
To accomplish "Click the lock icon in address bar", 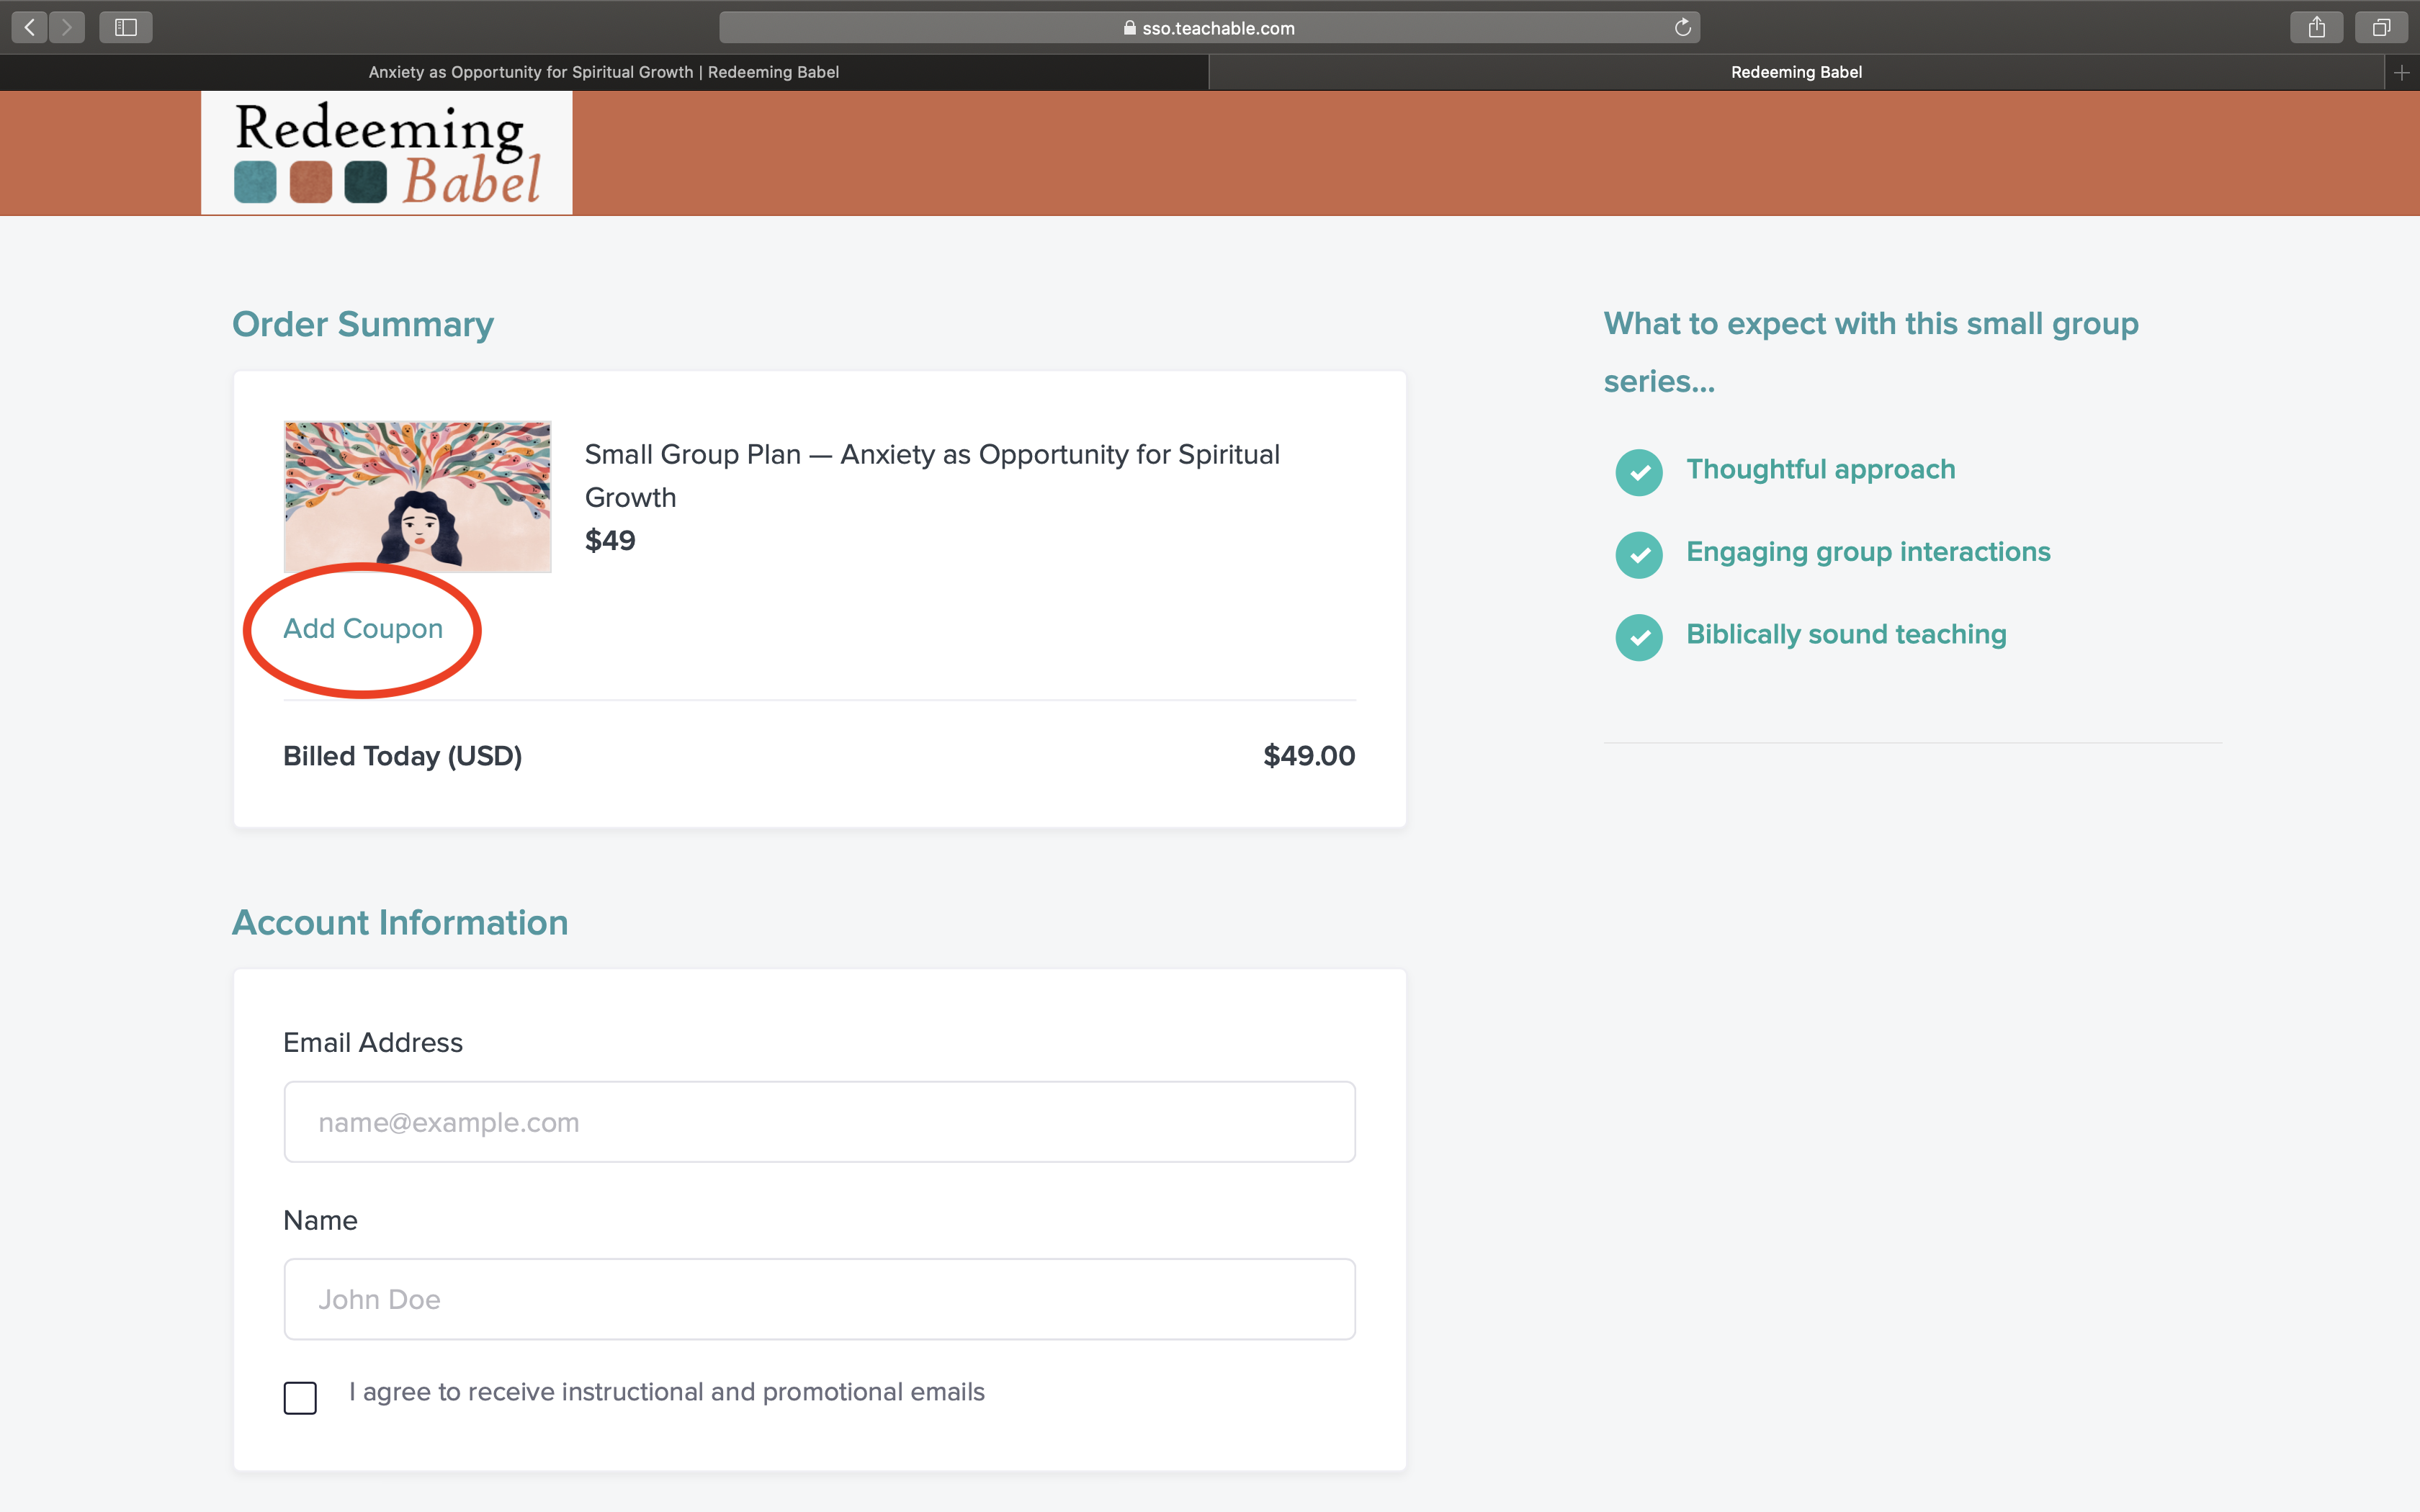I will point(1130,28).
